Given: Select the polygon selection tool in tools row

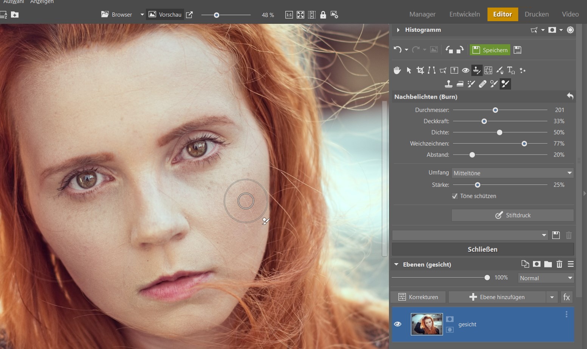Looking at the screenshot, I should (x=443, y=70).
